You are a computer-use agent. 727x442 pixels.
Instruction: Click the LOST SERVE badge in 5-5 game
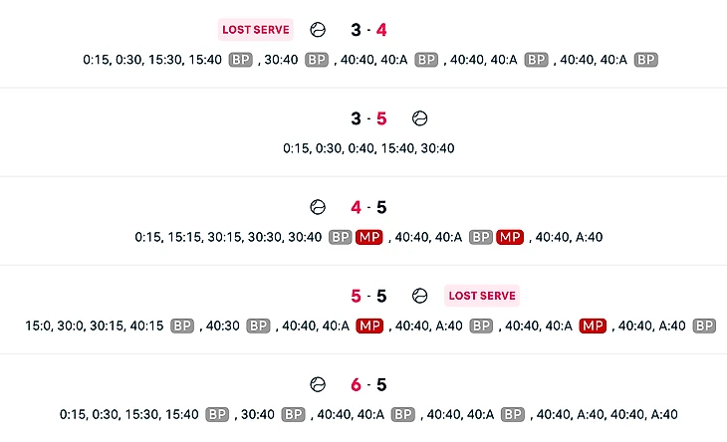[482, 296]
